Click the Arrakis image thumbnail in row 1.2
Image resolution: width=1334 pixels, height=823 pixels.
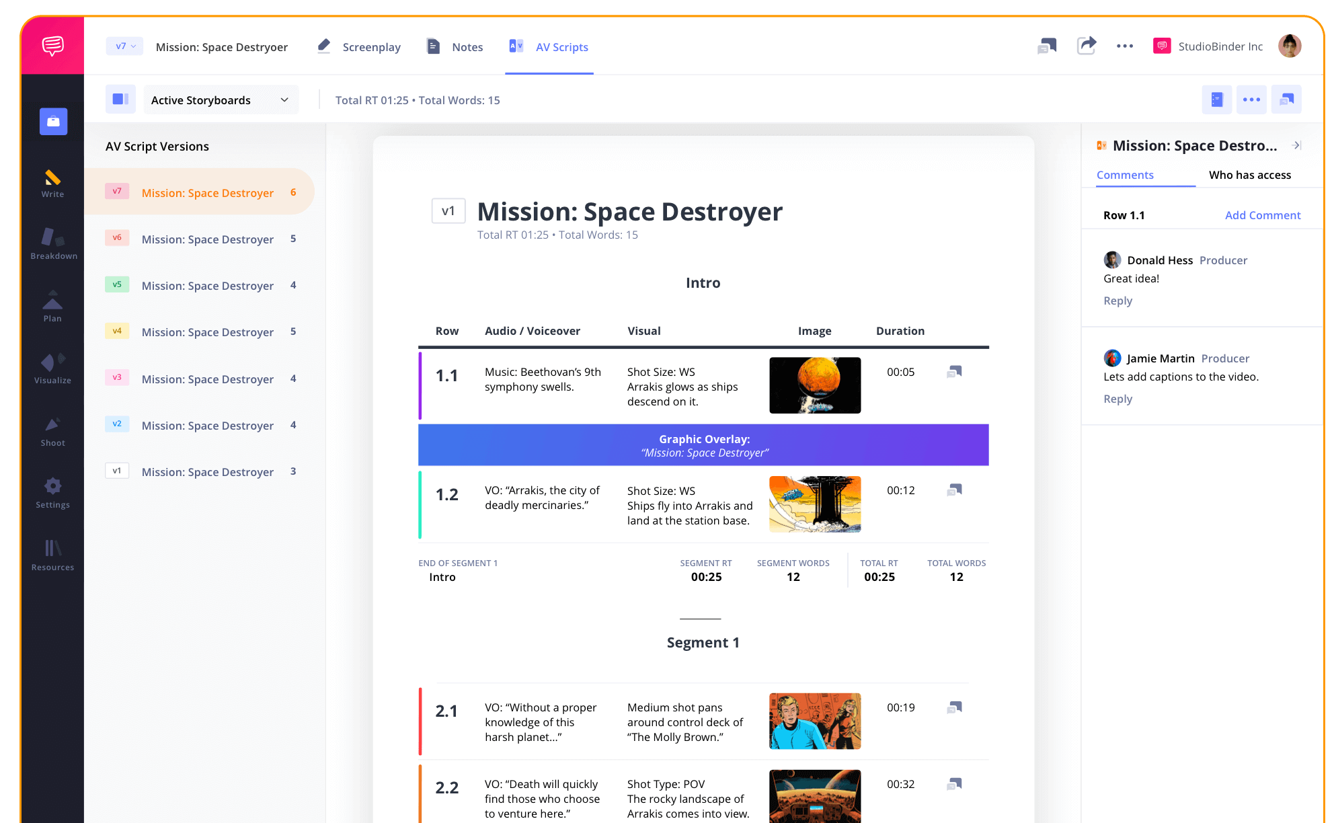pos(814,504)
